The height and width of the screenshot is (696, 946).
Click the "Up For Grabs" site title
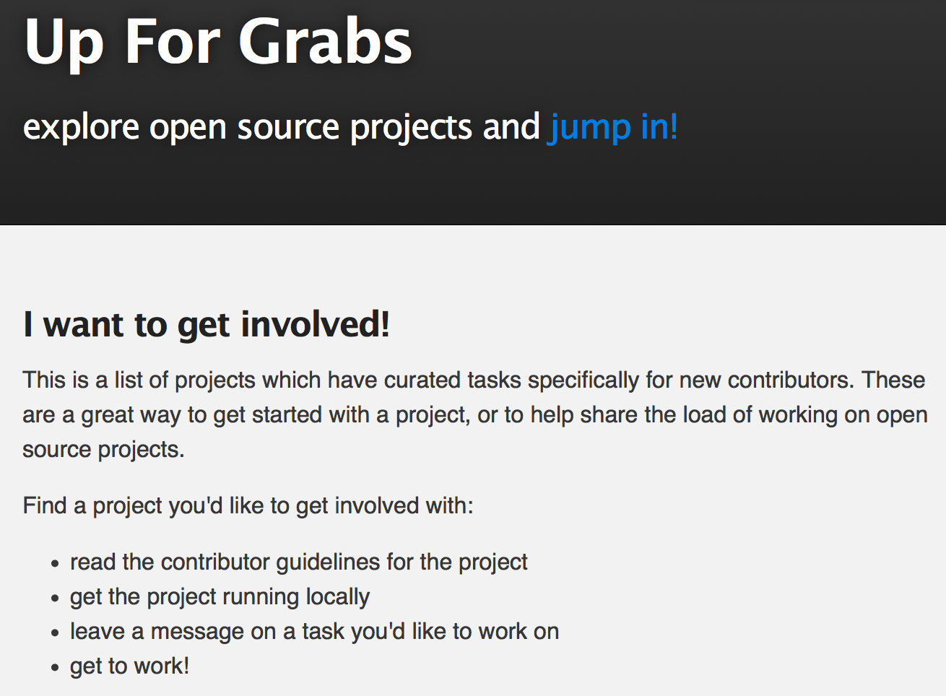(x=218, y=42)
